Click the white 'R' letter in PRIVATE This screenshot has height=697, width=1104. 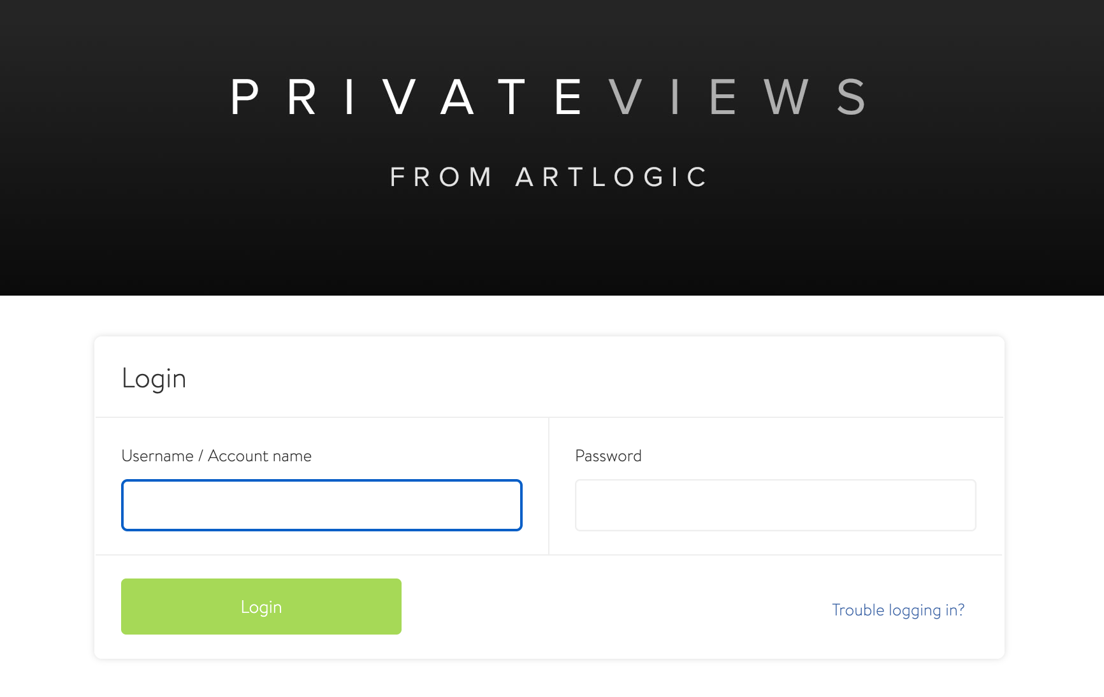pyautogui.click(x=302, y=97)
